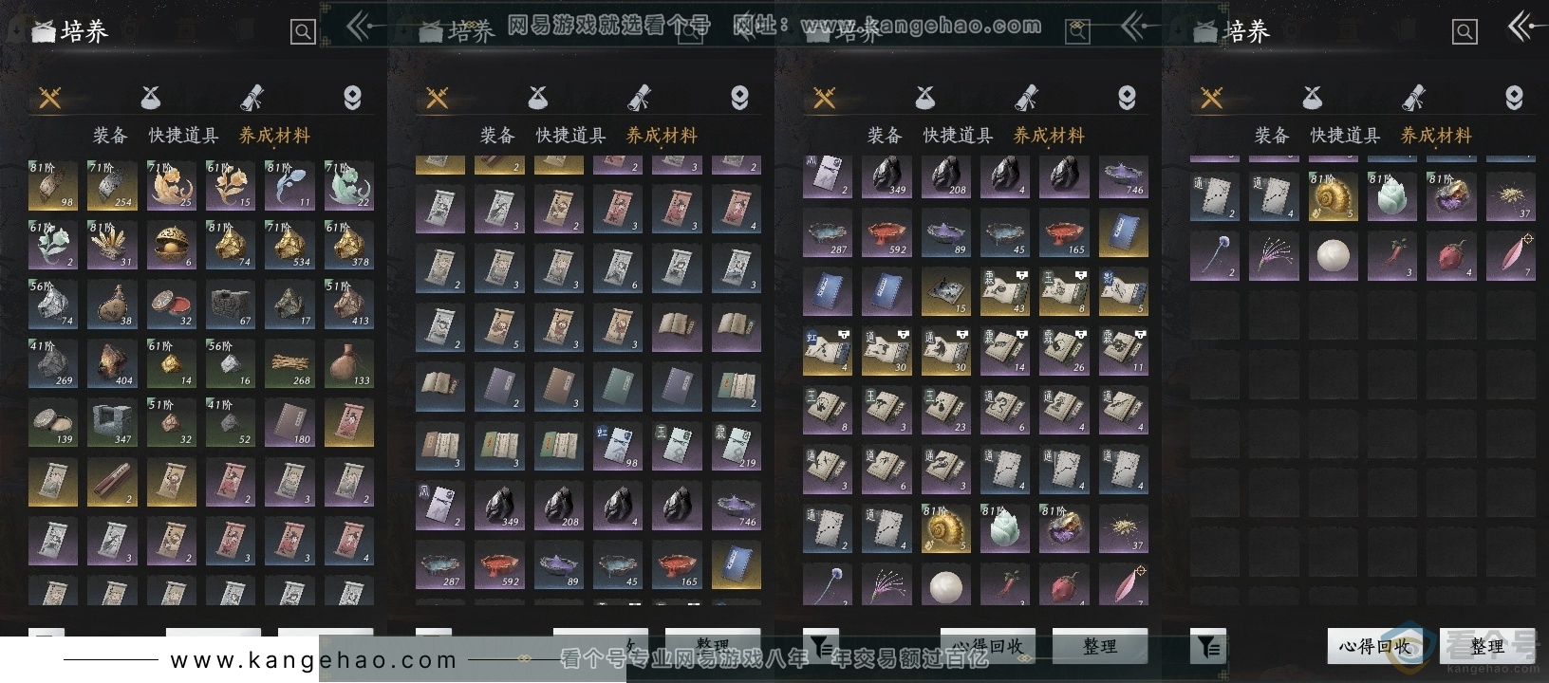Select the purple teapot with count 746, second panel
Screen dimensions: 1549x683
tap(737, 506)
